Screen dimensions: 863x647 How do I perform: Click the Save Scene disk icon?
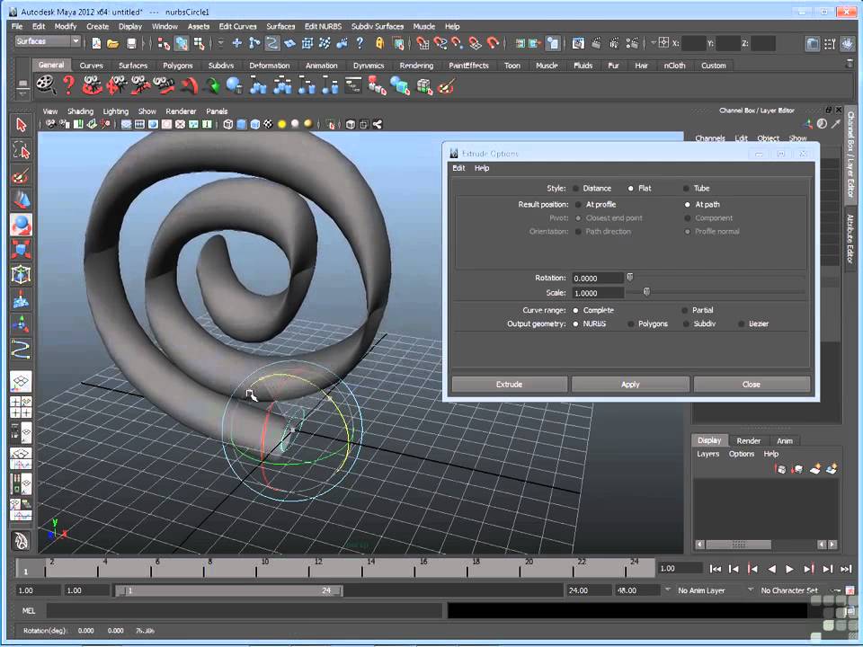point(131,43)
